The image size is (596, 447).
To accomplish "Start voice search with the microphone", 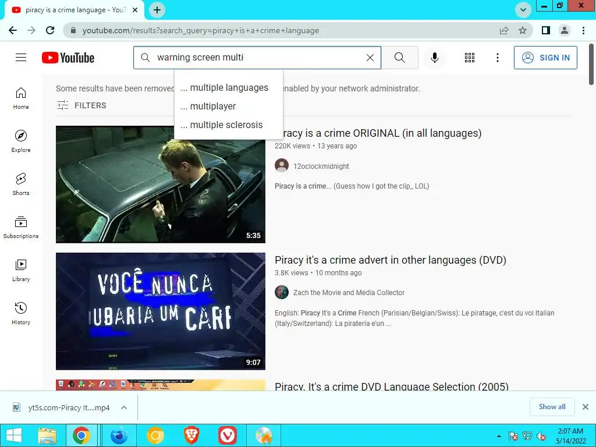I will 434,58.
